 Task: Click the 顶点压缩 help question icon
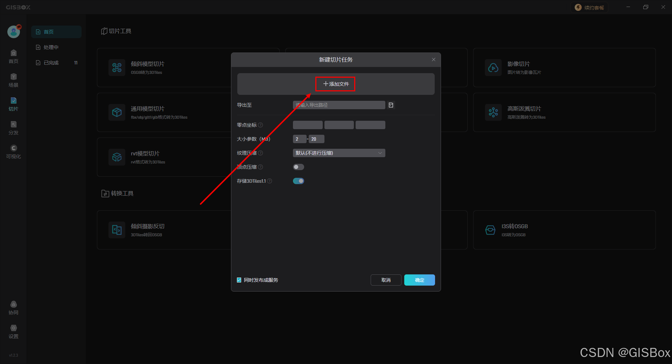260,167
